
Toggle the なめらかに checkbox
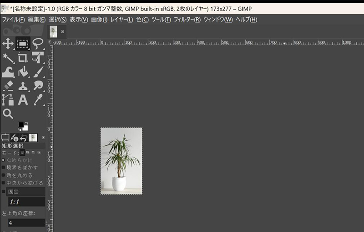point(3,160)
